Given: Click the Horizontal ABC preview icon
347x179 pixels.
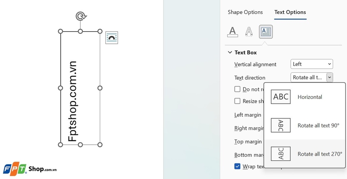Looking at the screenshot, I should pos(281,97).
